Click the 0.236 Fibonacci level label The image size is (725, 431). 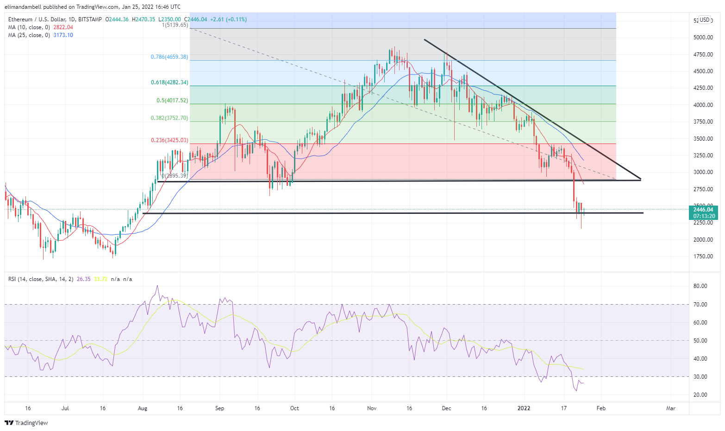(169, 140)
